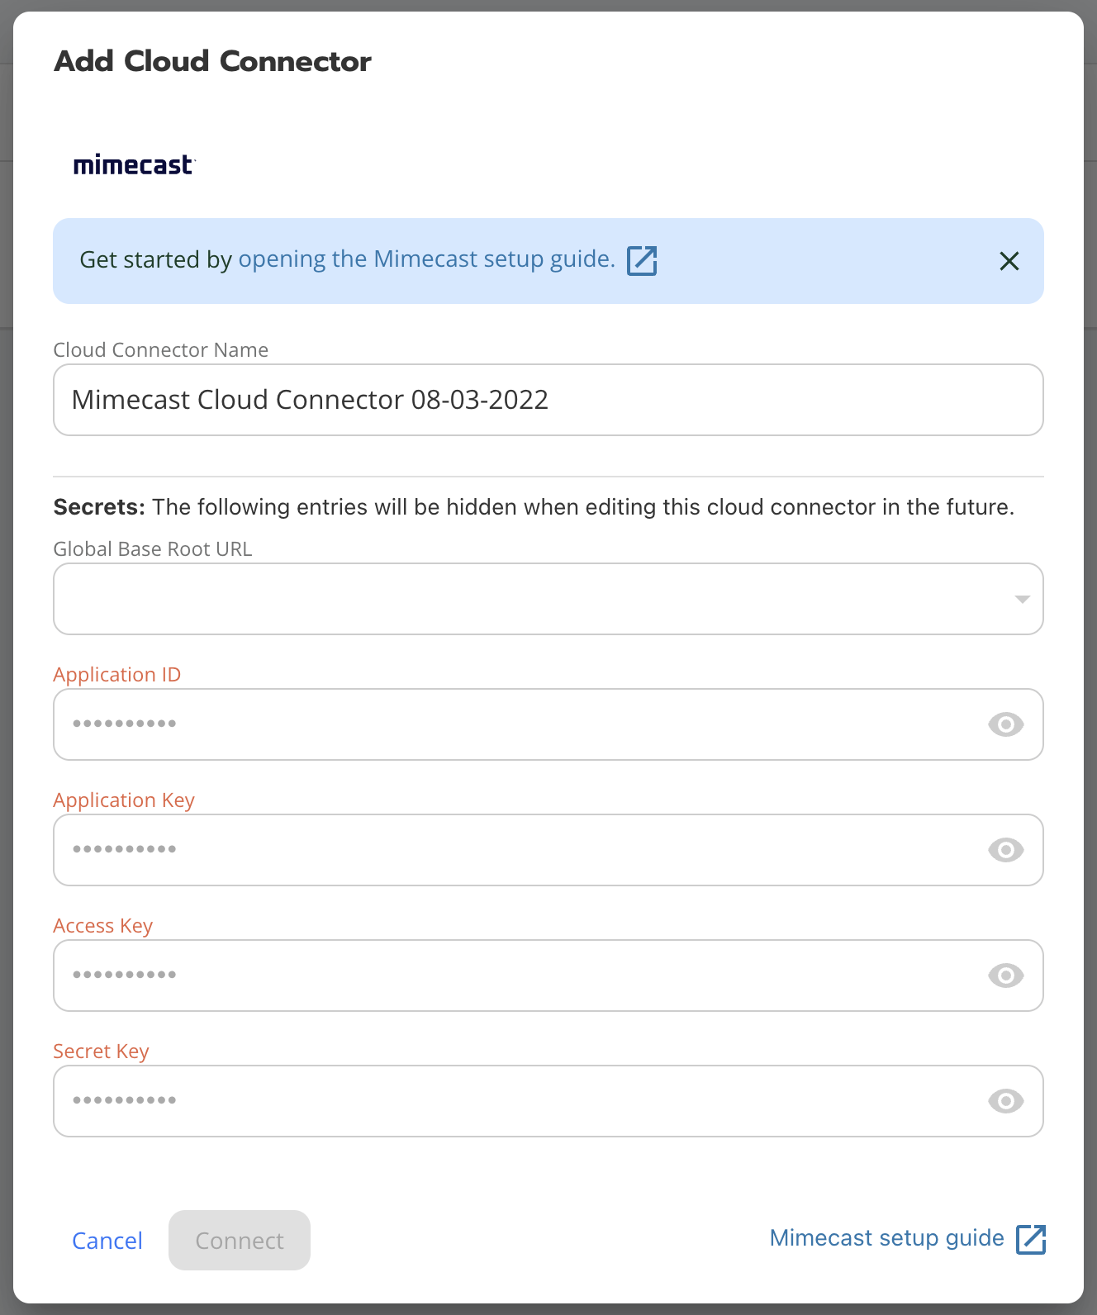Show the Application Key value

[1005, 850]
